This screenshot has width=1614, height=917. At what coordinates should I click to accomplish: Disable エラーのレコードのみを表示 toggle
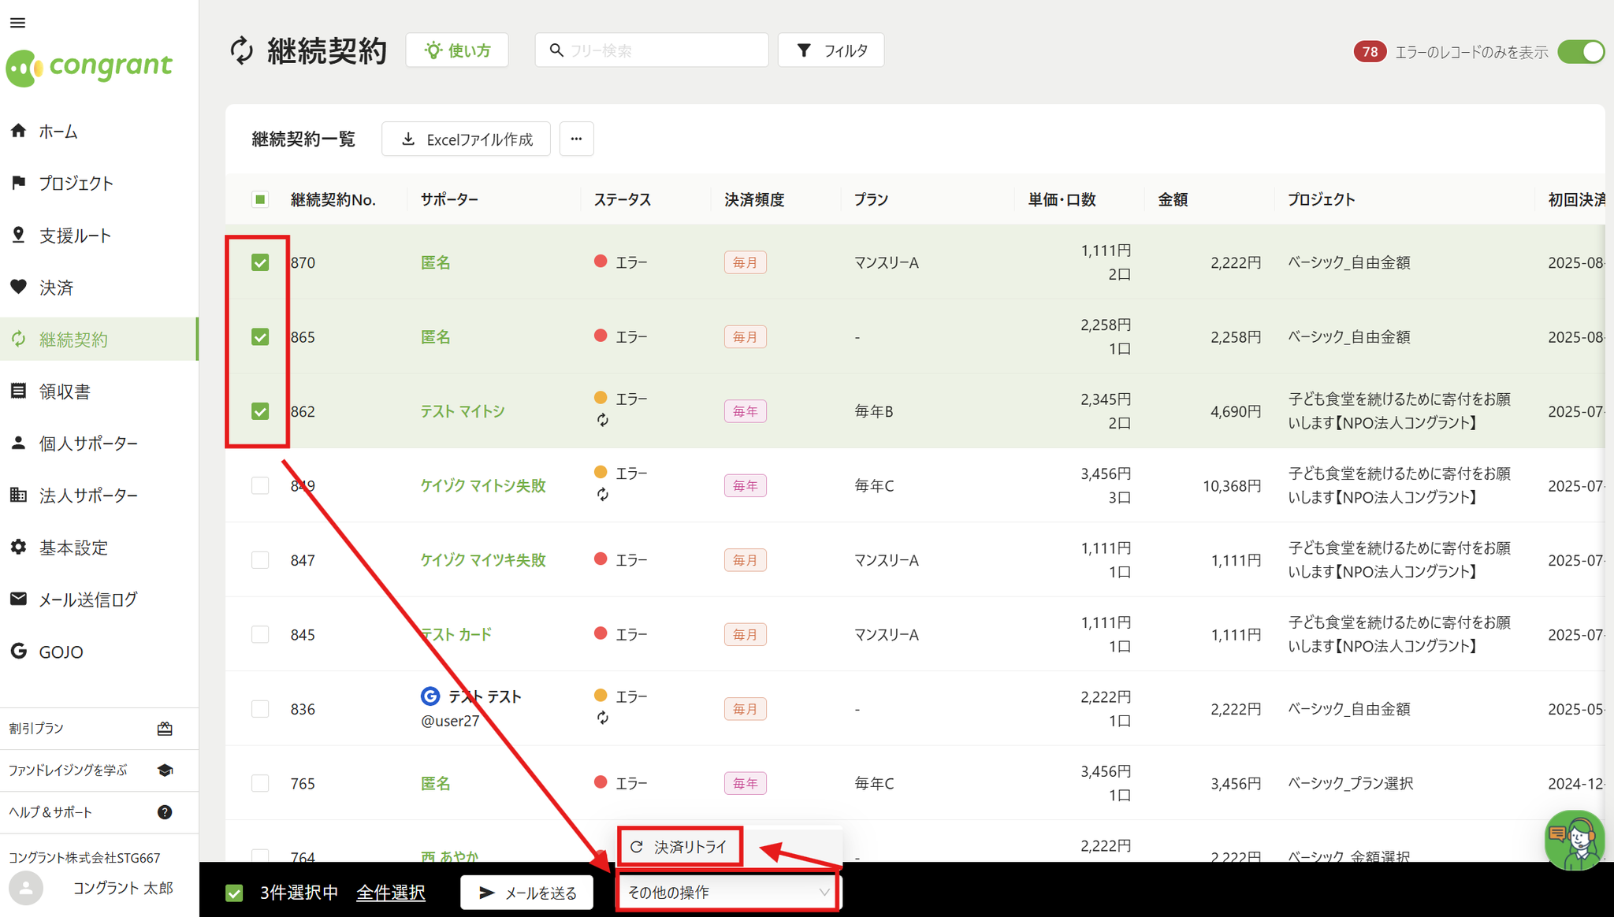pos(1581,52)
